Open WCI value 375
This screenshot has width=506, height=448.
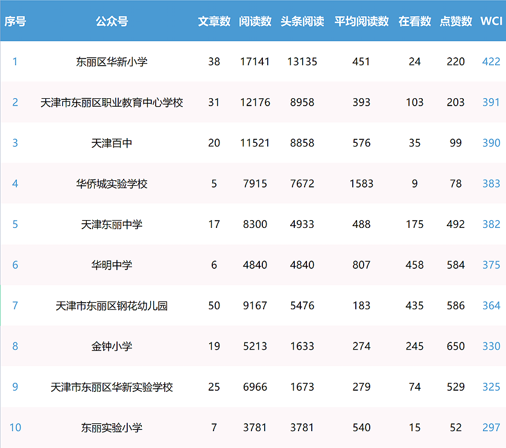pyautogui.click(x=491, y=265)
